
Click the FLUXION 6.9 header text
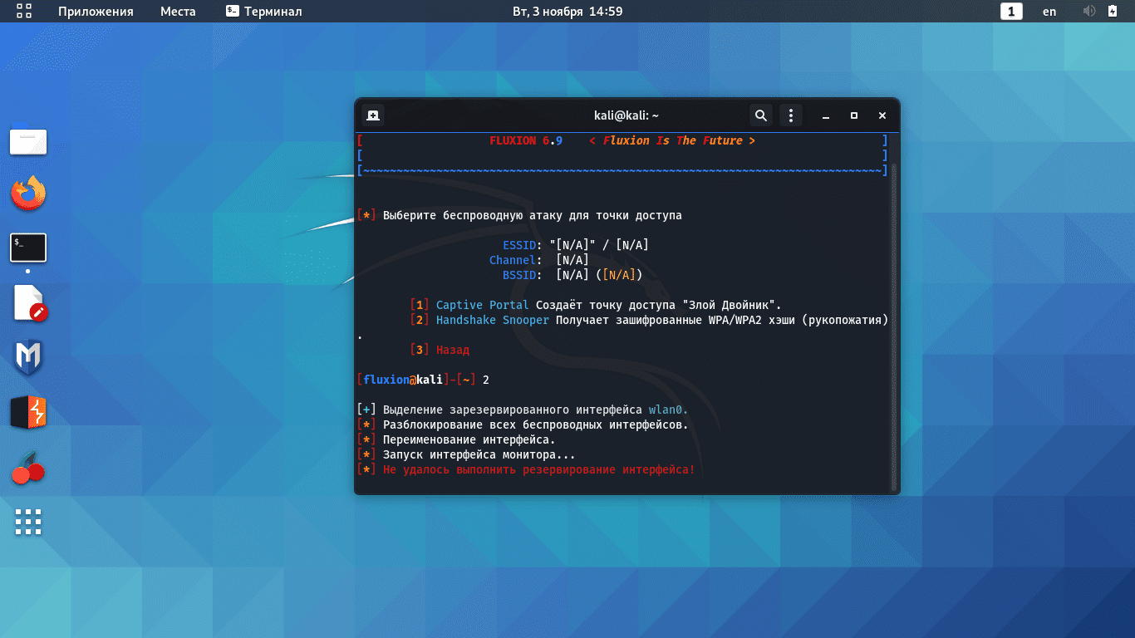pos(526,140)
